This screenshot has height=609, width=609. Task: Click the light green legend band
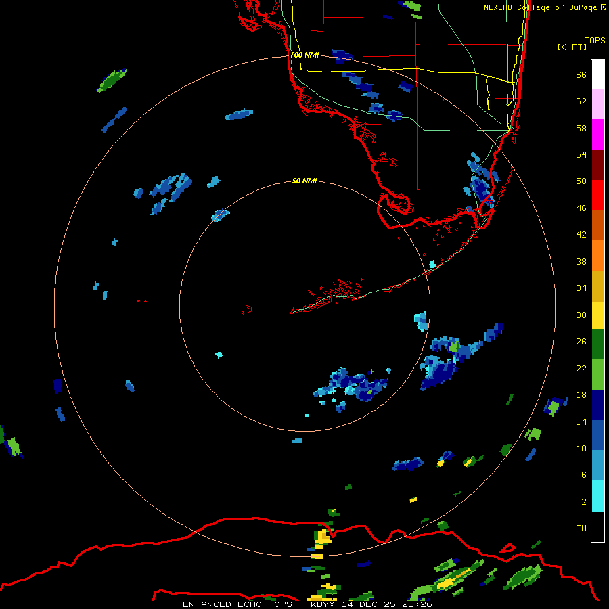point(597,375)
